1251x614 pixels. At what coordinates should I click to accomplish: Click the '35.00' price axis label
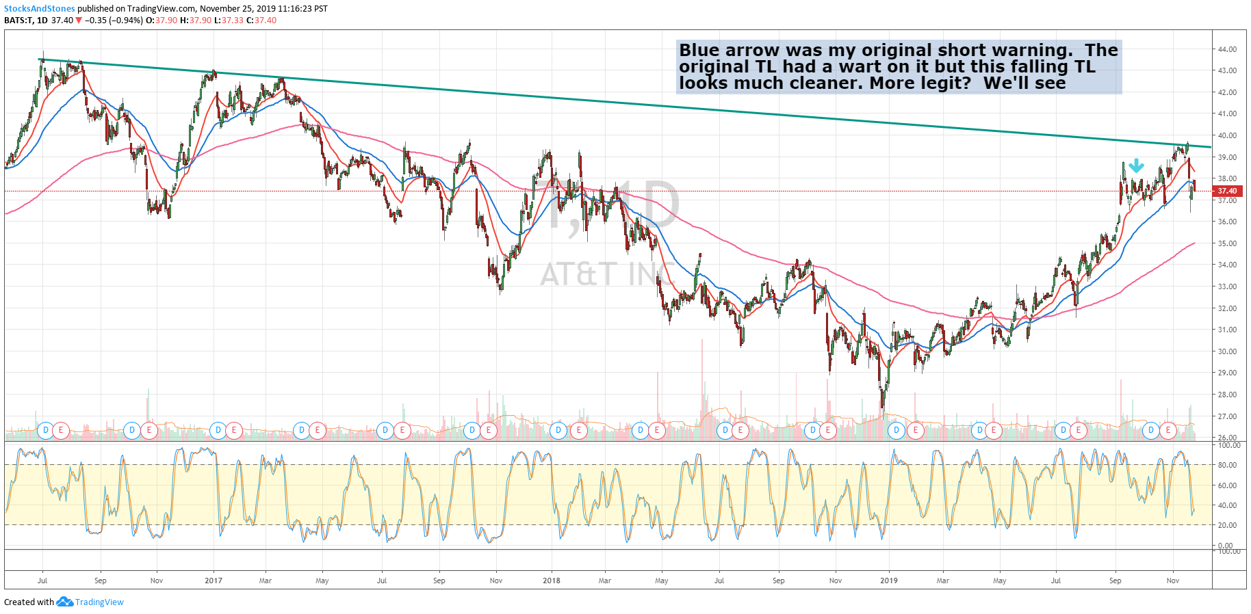(1227, 243)
